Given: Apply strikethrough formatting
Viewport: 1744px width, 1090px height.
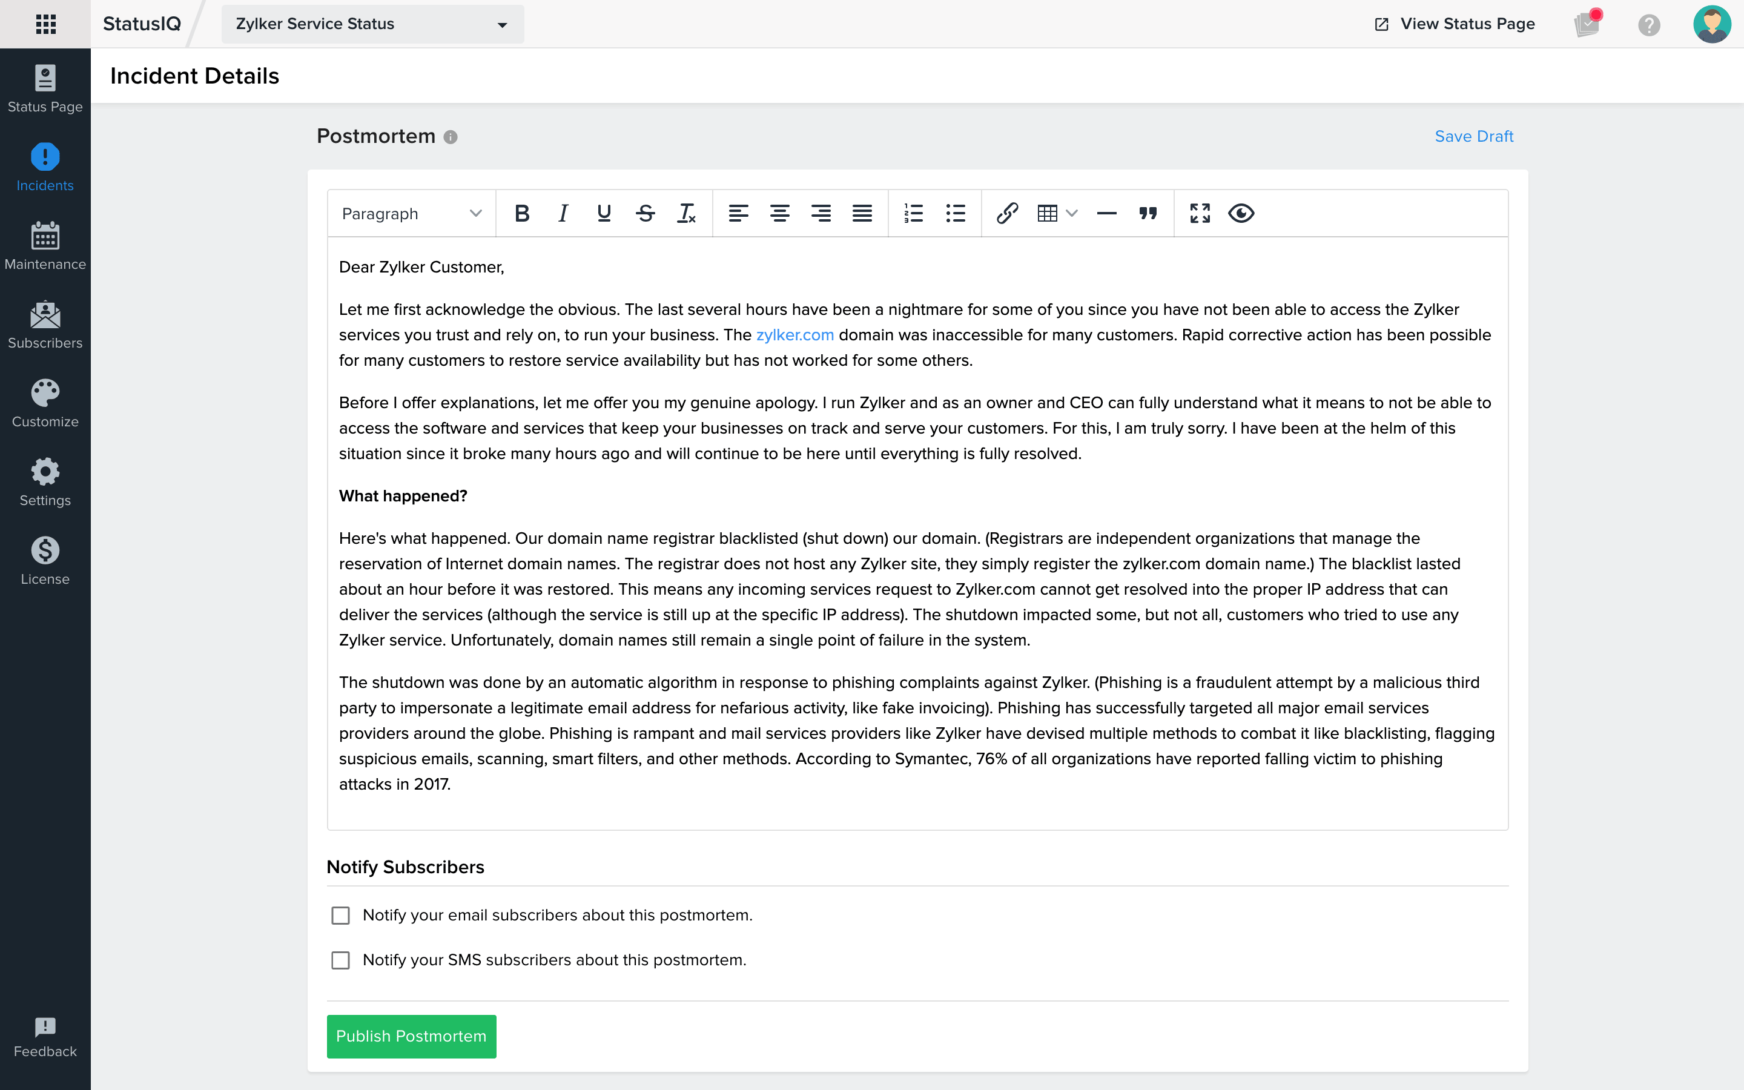Looking at the screenshot, I should pyautogui.click(x=645, y=213).
